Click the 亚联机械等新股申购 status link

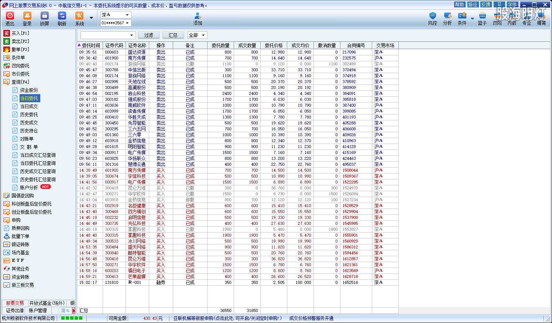click(x=227, y=318)
